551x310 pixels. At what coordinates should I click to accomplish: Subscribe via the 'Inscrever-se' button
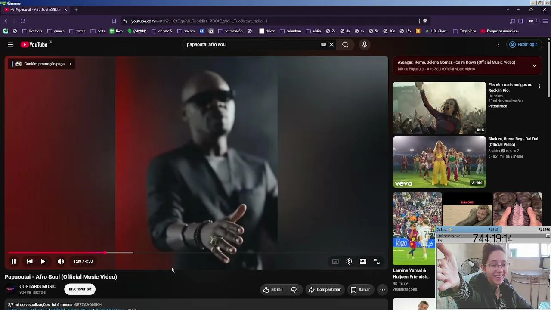pos(80,289)
